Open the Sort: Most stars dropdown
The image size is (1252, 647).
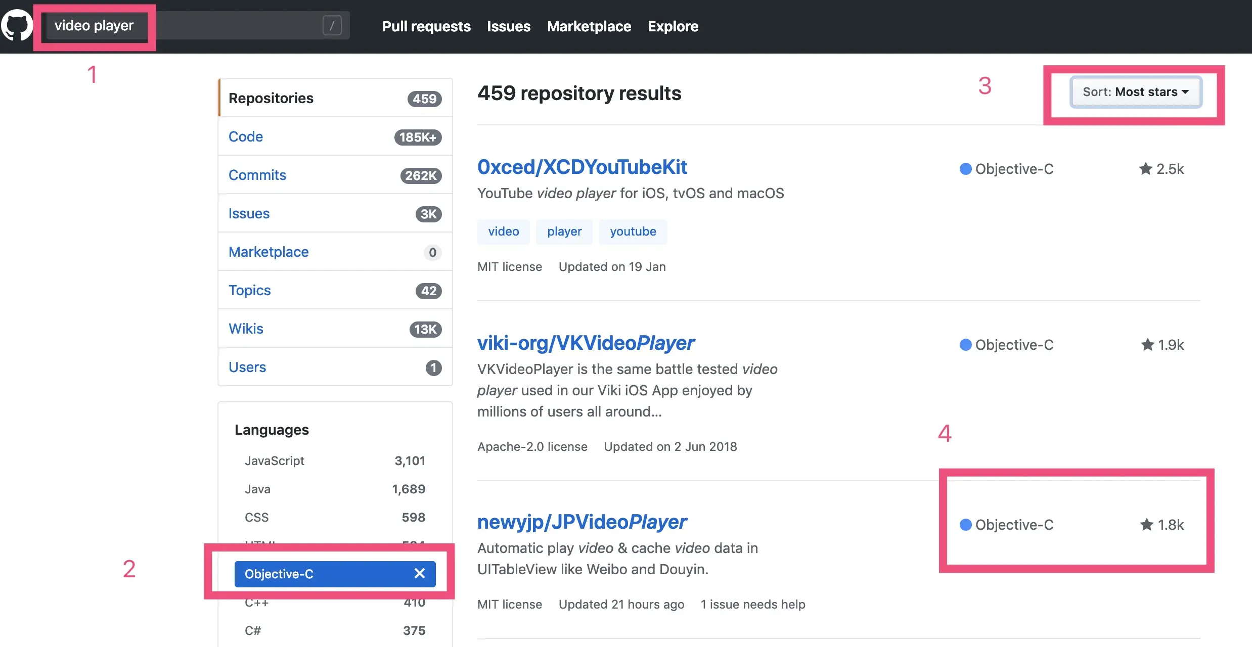[1135, 92]
